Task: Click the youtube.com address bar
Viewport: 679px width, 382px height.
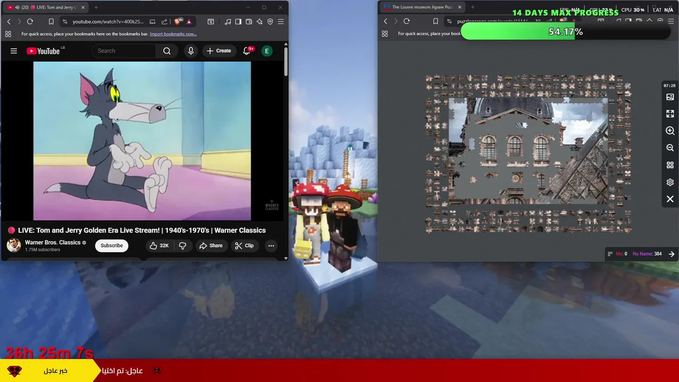Action: tap(109, 21)
